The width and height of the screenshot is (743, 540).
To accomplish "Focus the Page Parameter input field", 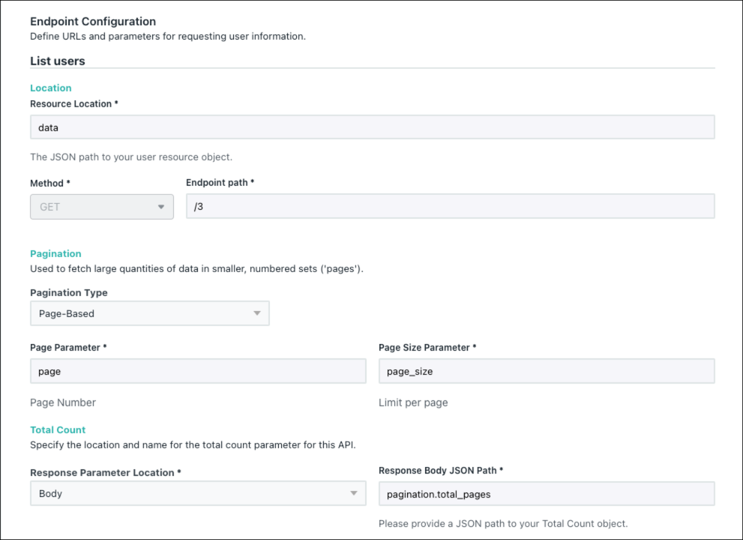I will click(198, 372).
